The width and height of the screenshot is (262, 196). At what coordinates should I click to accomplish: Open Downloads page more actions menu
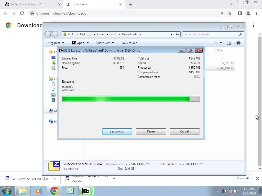253,25
